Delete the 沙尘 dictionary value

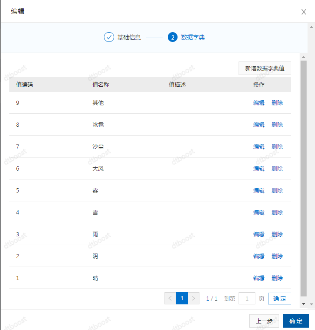pos(277,147)
